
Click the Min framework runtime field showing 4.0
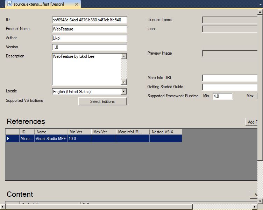[x=222, y=96]
